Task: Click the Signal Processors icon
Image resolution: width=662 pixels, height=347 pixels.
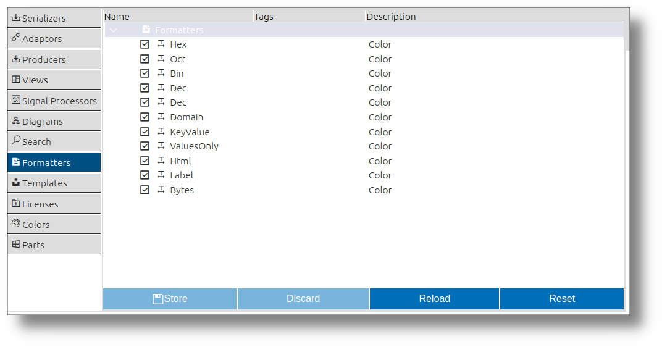Action: pyautogui.click(x=15, y=99)
